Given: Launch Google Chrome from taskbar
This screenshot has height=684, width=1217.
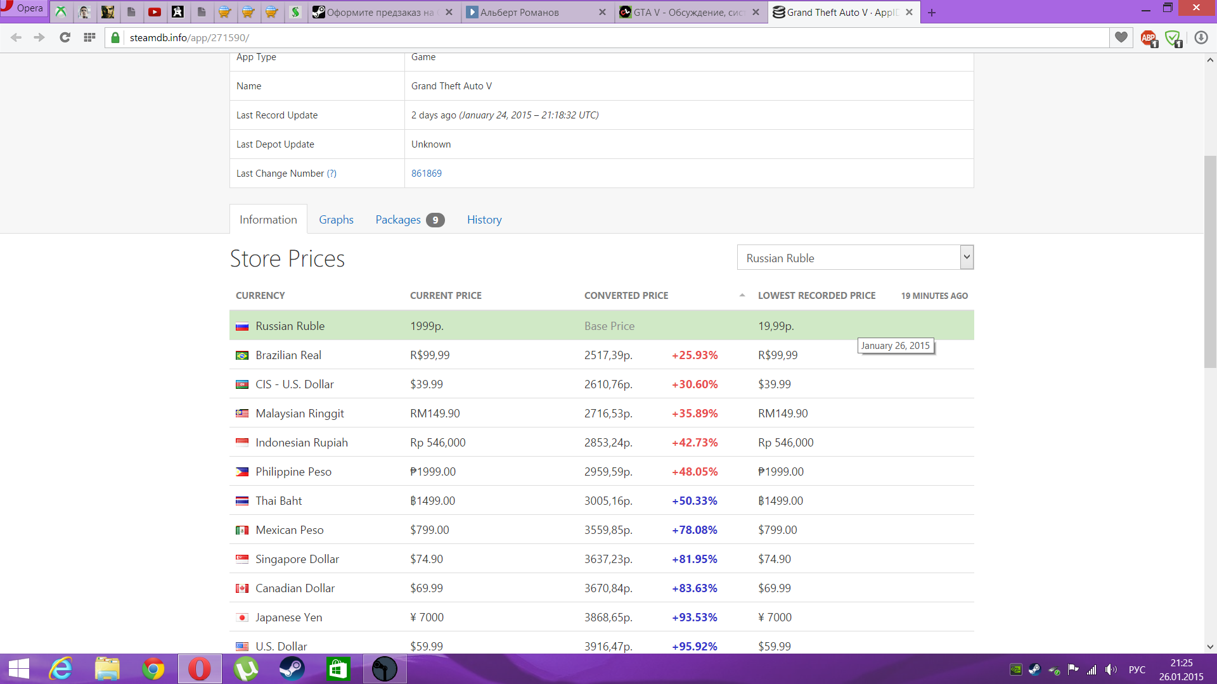Looking at the screenshot, I should (153, 669).
